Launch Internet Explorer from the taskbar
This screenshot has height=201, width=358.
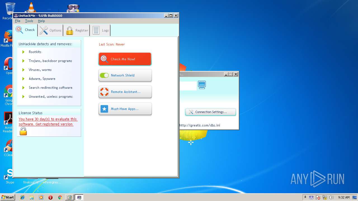tap(22, 197)
